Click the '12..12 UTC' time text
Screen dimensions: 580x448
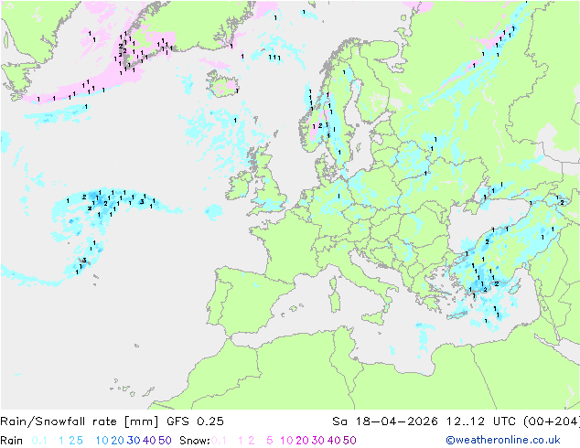point(481,421)
